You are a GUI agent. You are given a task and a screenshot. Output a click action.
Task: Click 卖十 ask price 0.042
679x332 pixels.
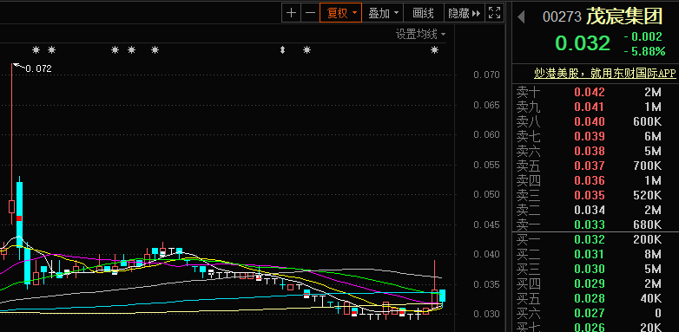[x=590, y=92]
